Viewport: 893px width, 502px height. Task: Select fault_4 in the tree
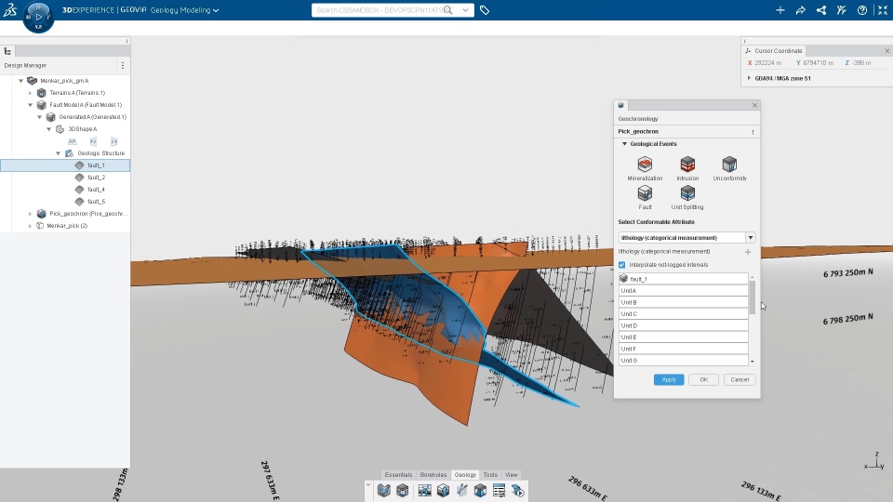click(96, 190)
